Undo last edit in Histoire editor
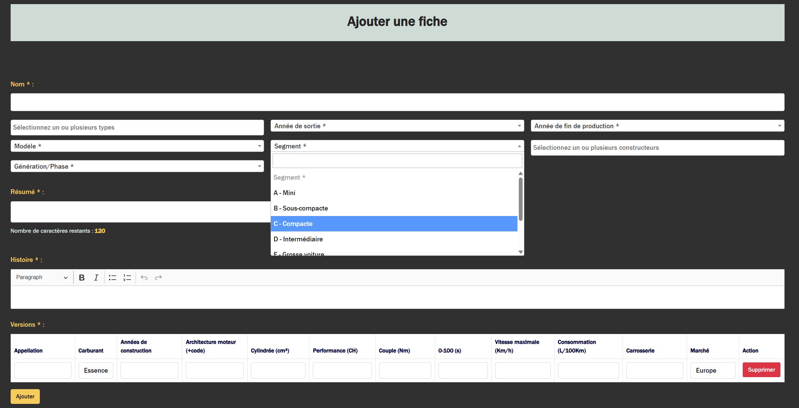The image size is (799, 408). pos(144,277)
